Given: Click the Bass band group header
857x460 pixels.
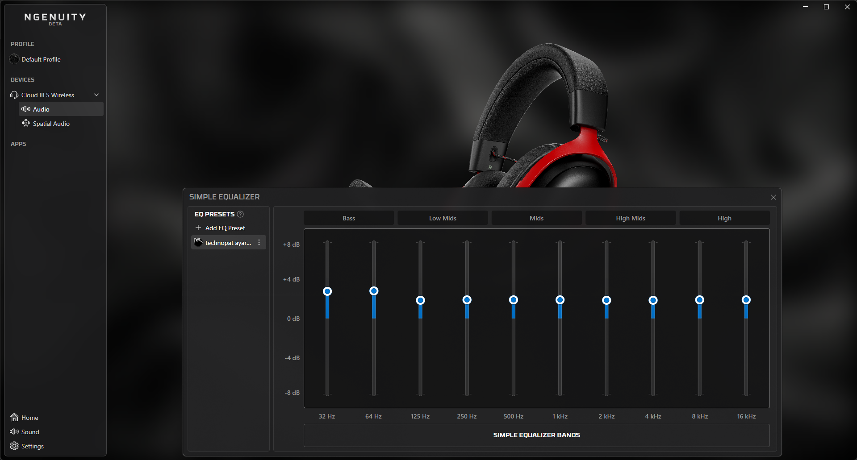Looking at the screenshot, I should click(x=349, y=218).
